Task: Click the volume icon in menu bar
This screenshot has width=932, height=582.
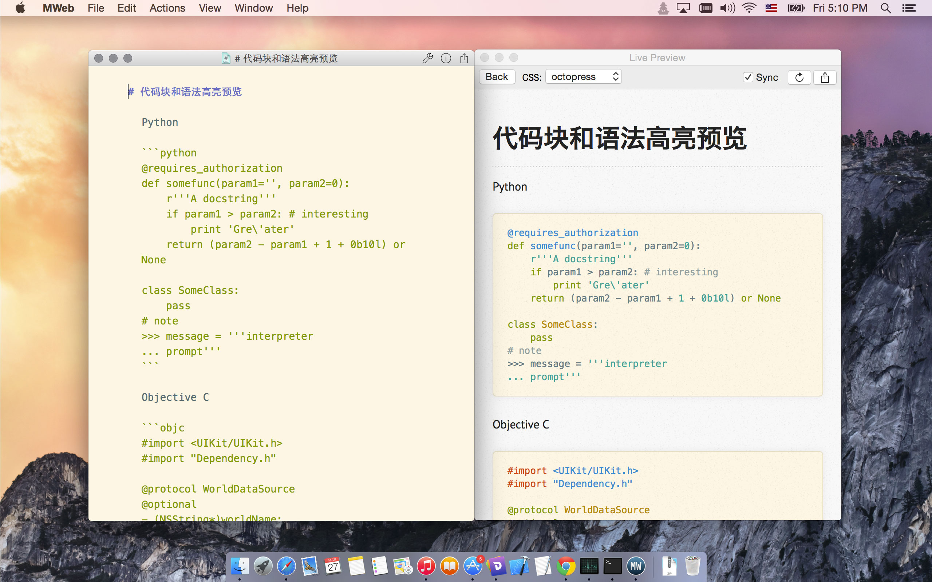Action: pyautogui.click(x=727, y=8)
